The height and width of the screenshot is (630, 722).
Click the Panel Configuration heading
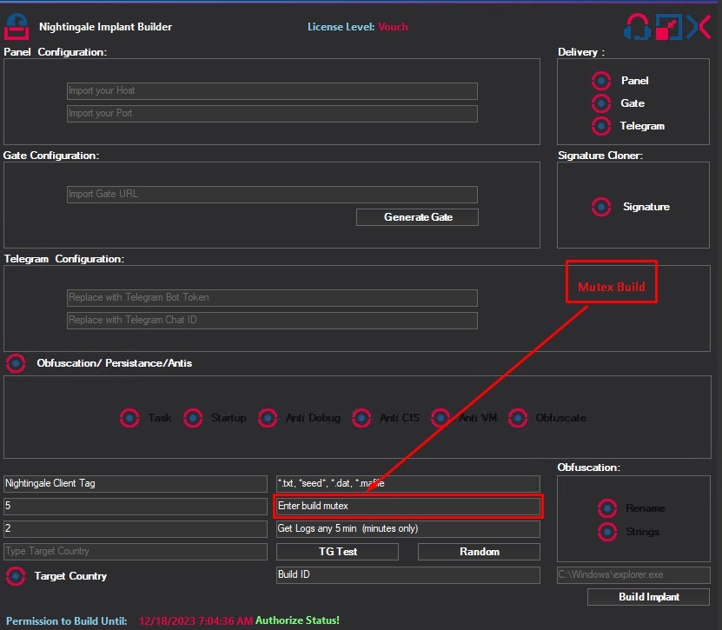(x=56, y=52)
